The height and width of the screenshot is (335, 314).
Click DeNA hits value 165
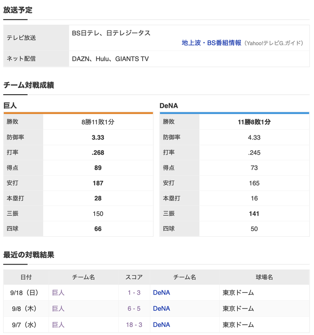coord(254,183)
